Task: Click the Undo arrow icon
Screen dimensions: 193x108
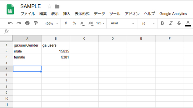Action: click(10, 23)
